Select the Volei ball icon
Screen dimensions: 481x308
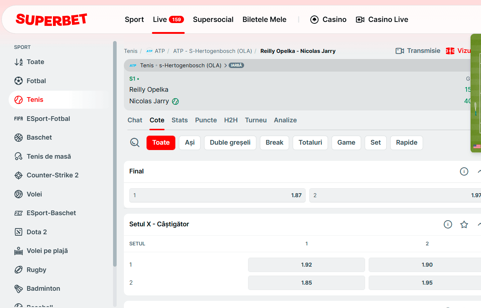[x=18, y=194]
